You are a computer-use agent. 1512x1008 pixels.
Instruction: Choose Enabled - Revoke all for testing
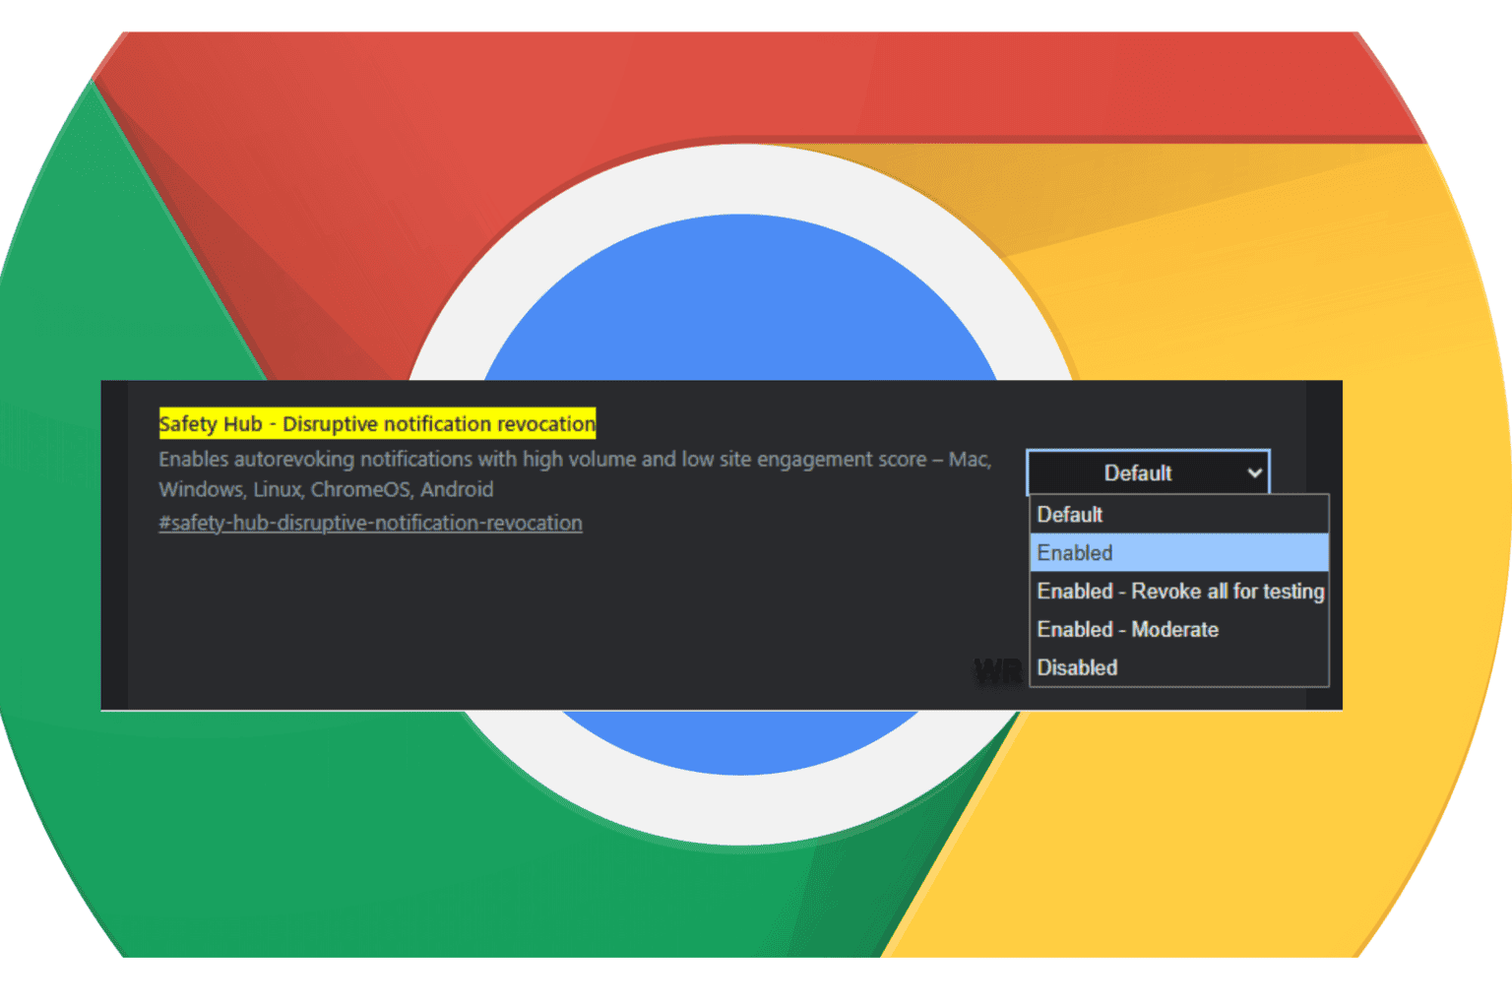pyautogui.click(x=1179, y=591)
